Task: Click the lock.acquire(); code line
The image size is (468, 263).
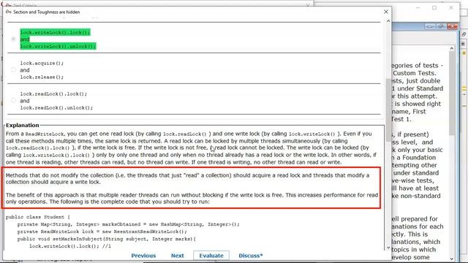Action: pos(42,64)
